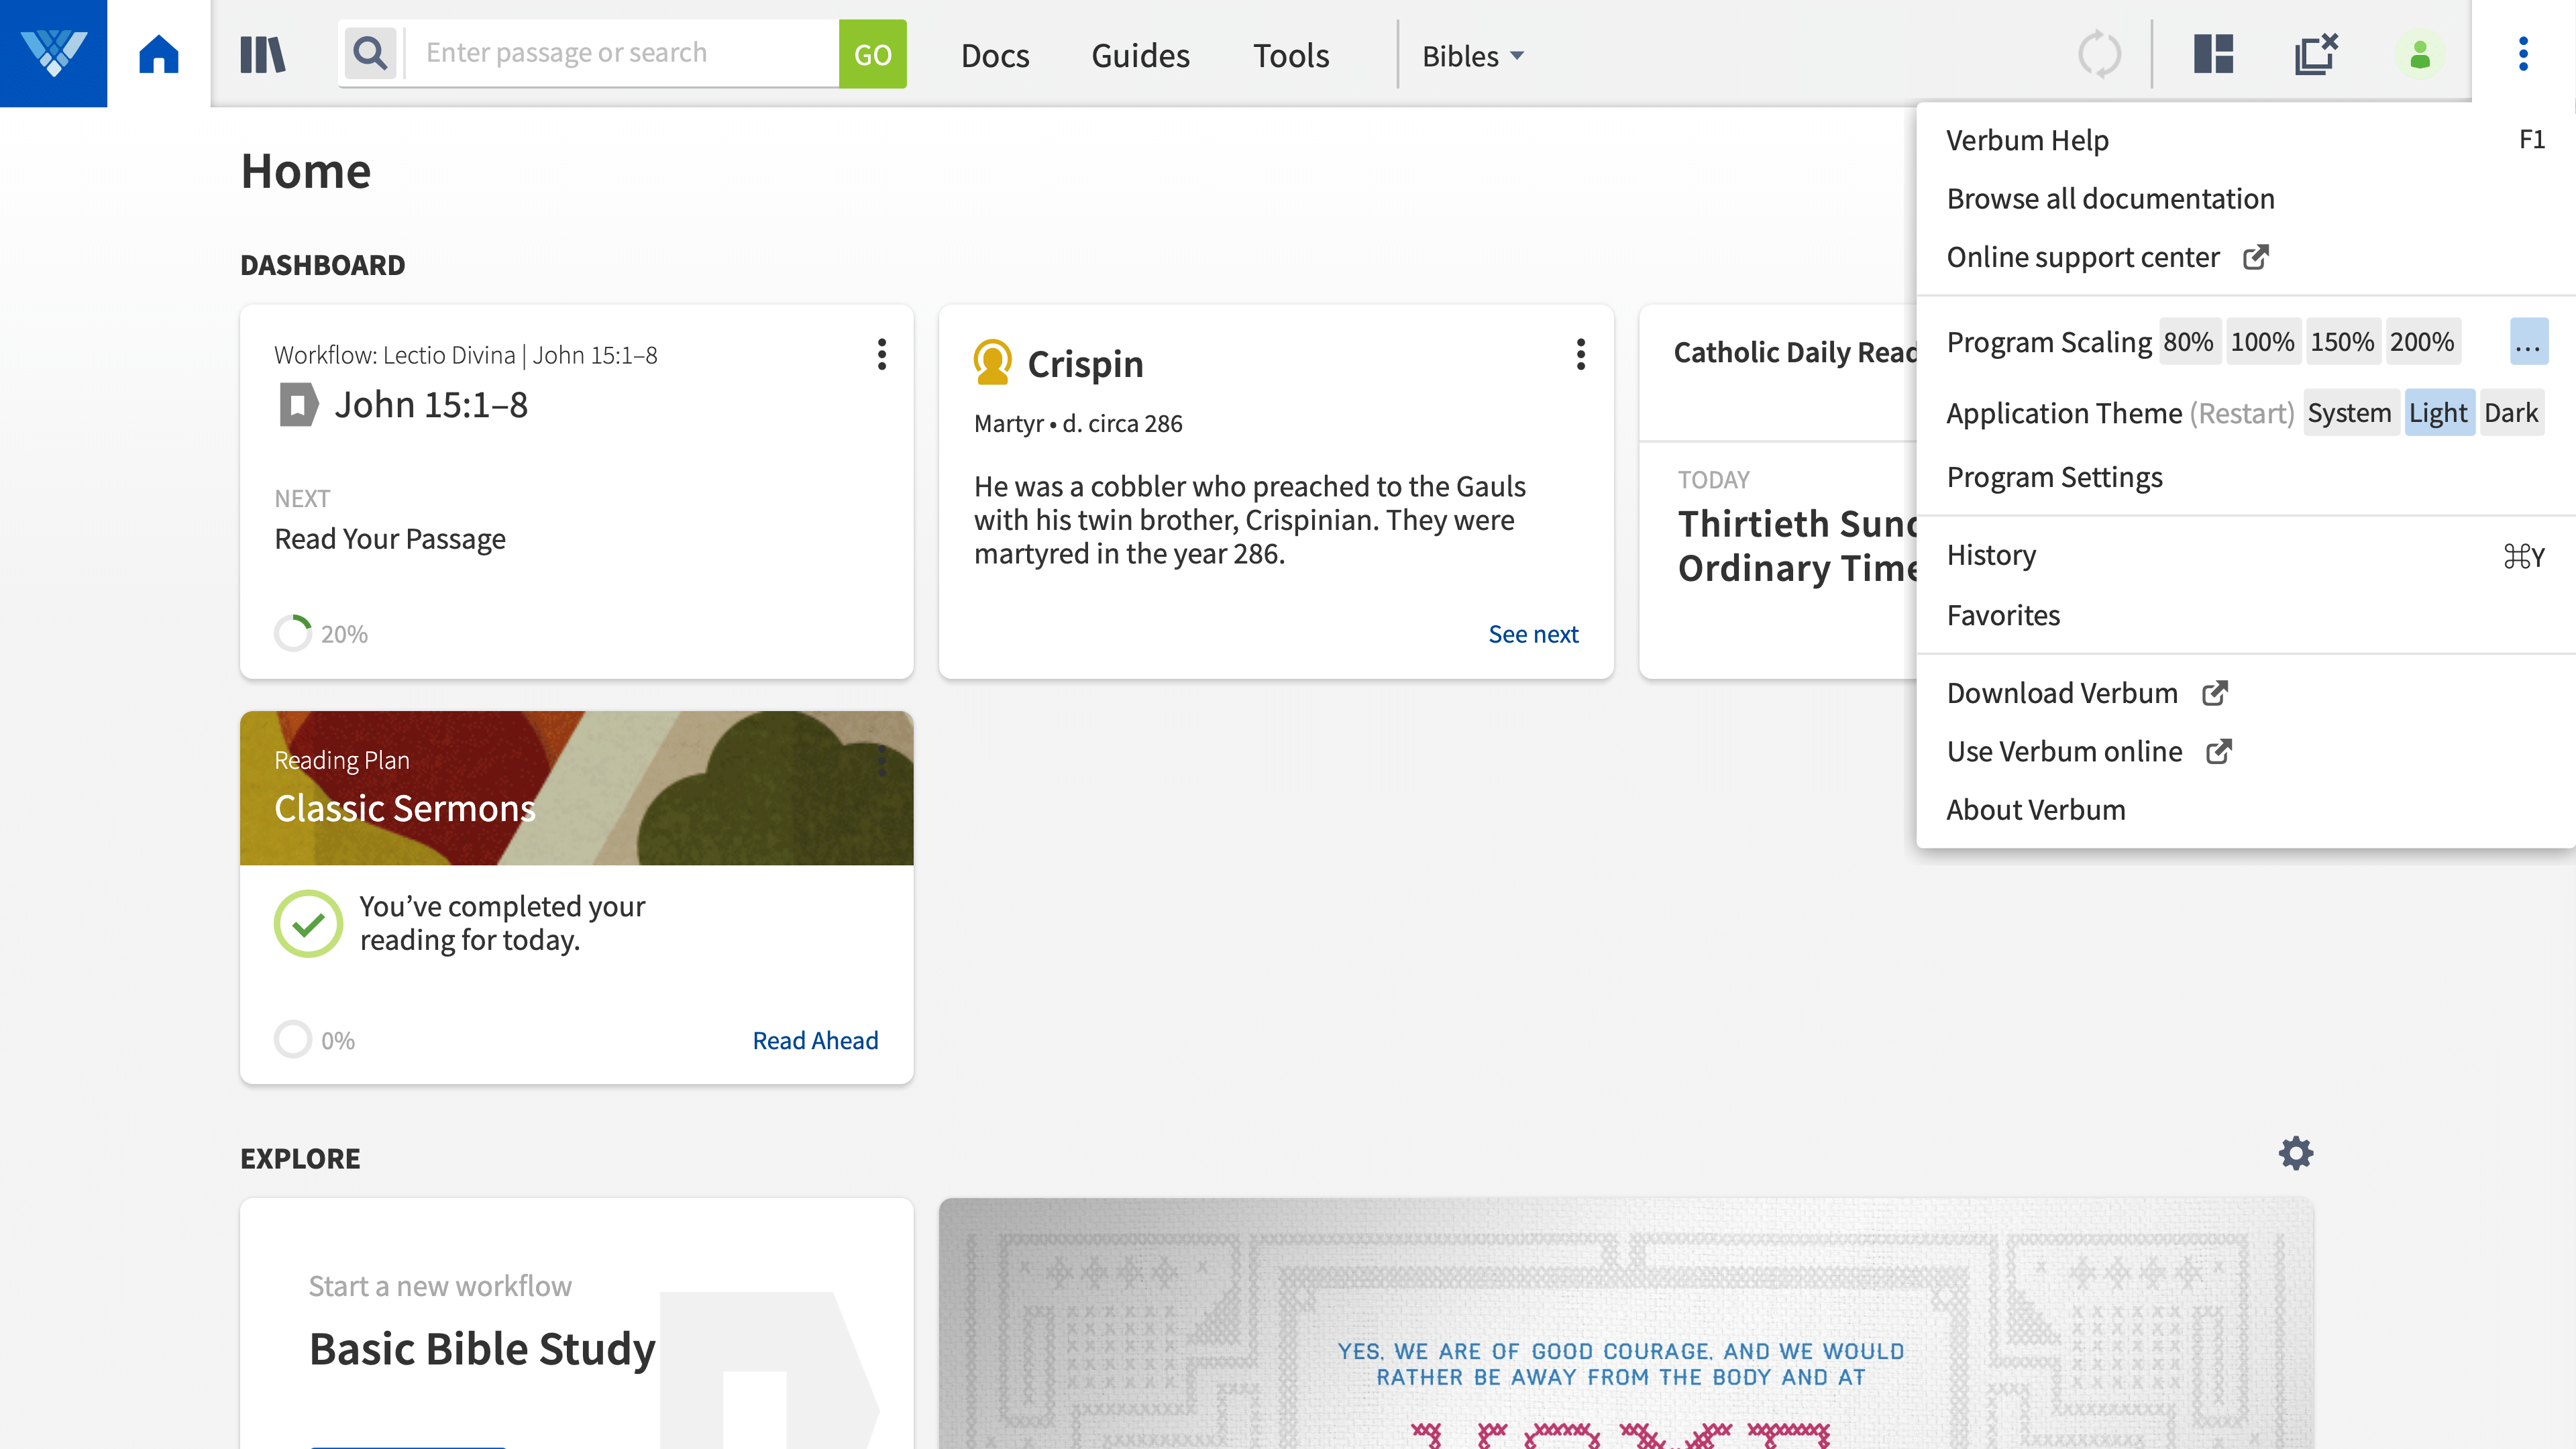Viewport: 2576px width, 1449px height.
Task: Open options menu on Crispin card
Action: click(1580, 354)
